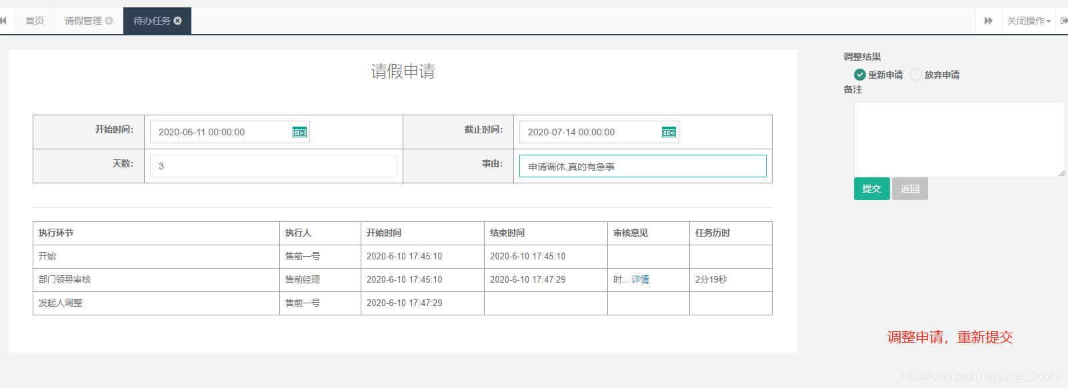Close the 请假管理 tab with its x icon
Screen dimensions: 1068x388
click(x=109, y=21)
